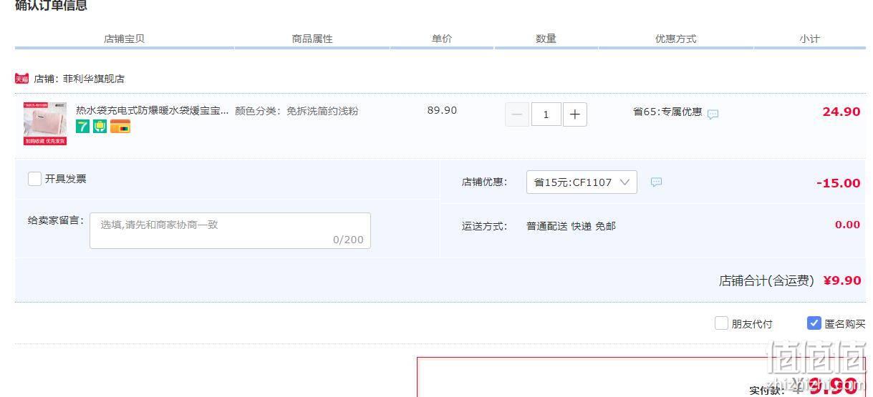Click the 数量 column header

(x=546, y=39)
